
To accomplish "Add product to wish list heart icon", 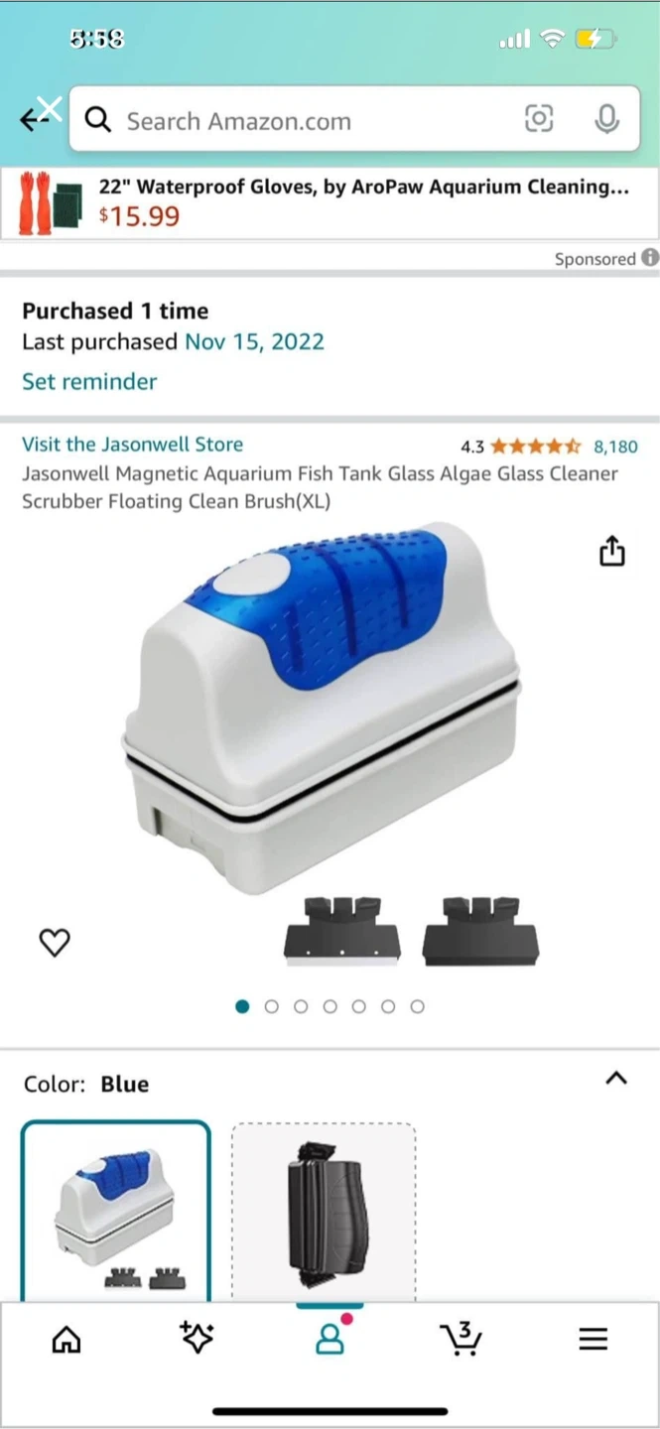I will click(x=55, y=942).
